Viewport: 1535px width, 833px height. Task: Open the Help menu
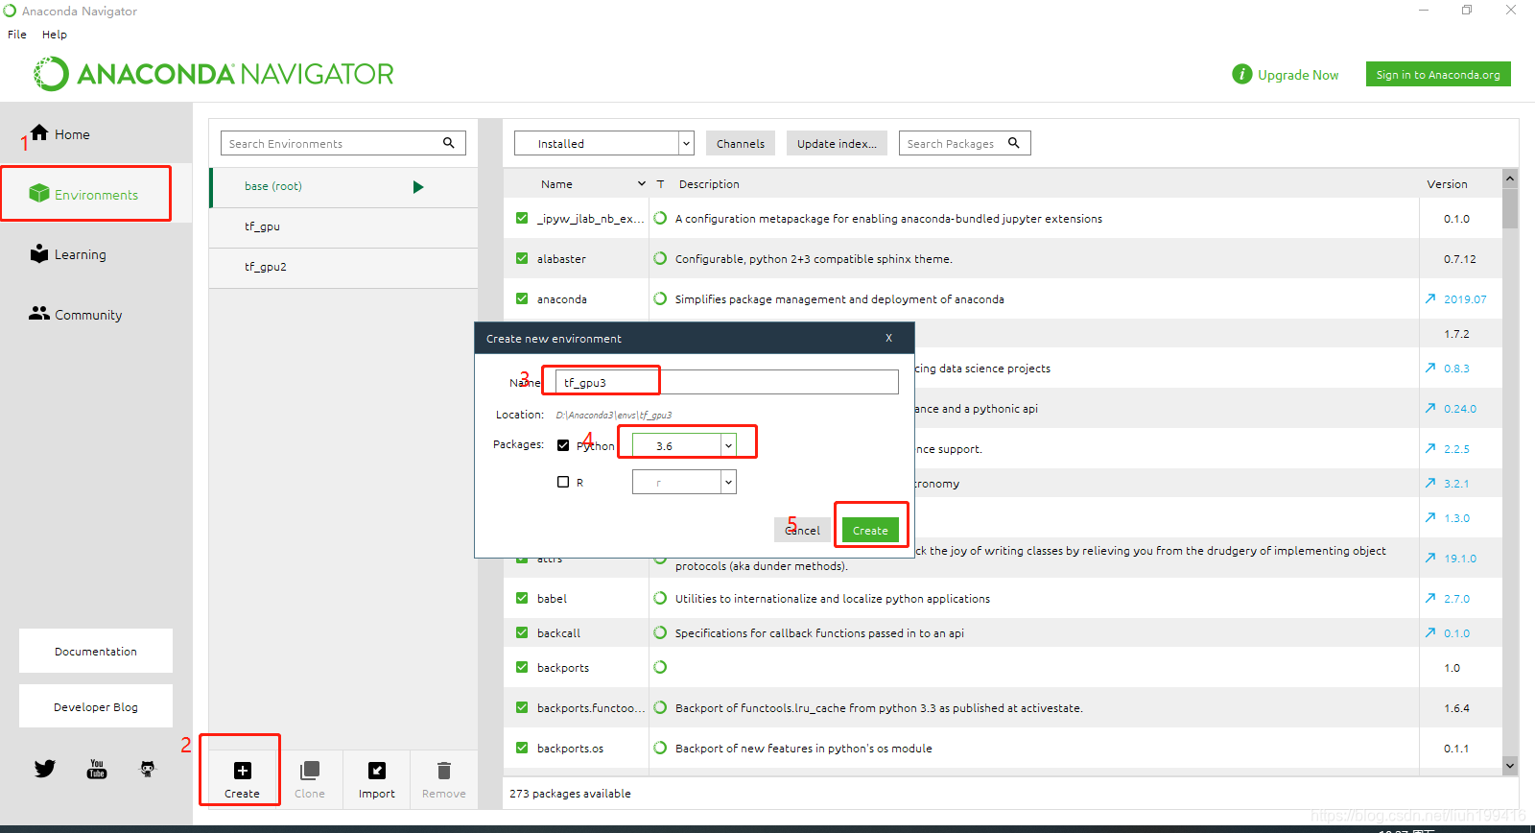[55, 34]
